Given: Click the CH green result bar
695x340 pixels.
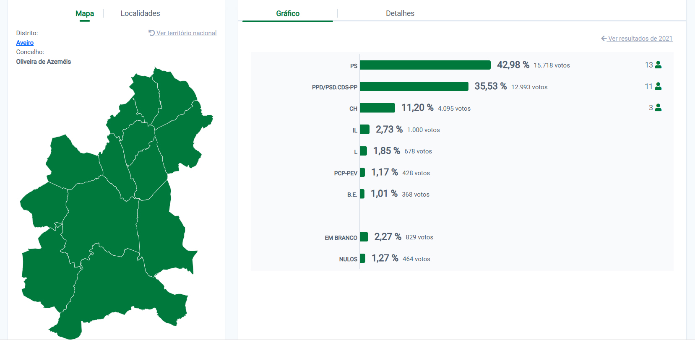Looking at the screenshot, I should (x=377, y=108).
